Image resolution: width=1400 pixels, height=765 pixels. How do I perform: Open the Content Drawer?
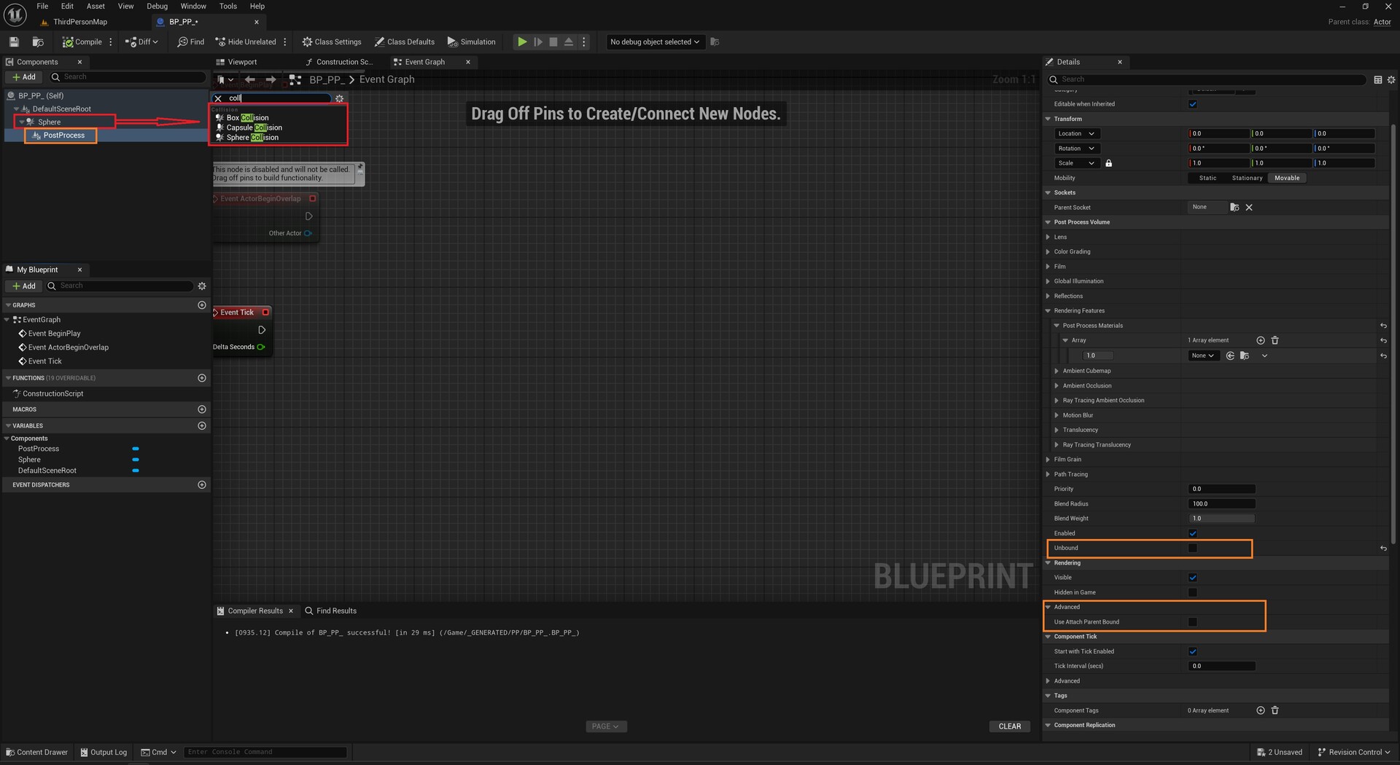(x=36, y=752)
